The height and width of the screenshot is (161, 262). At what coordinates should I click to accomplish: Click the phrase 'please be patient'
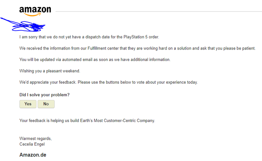[x=238, y=48]
